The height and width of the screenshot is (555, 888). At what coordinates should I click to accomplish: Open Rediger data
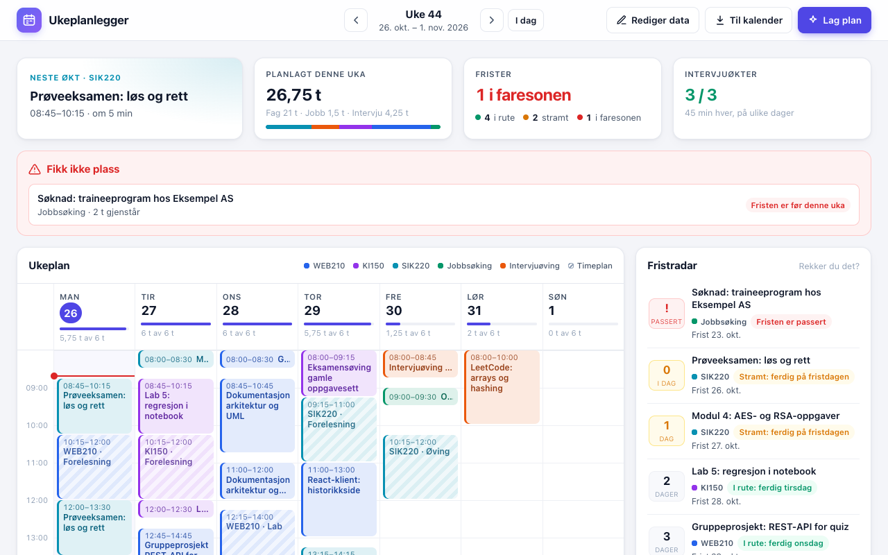(x=651, y=20)
